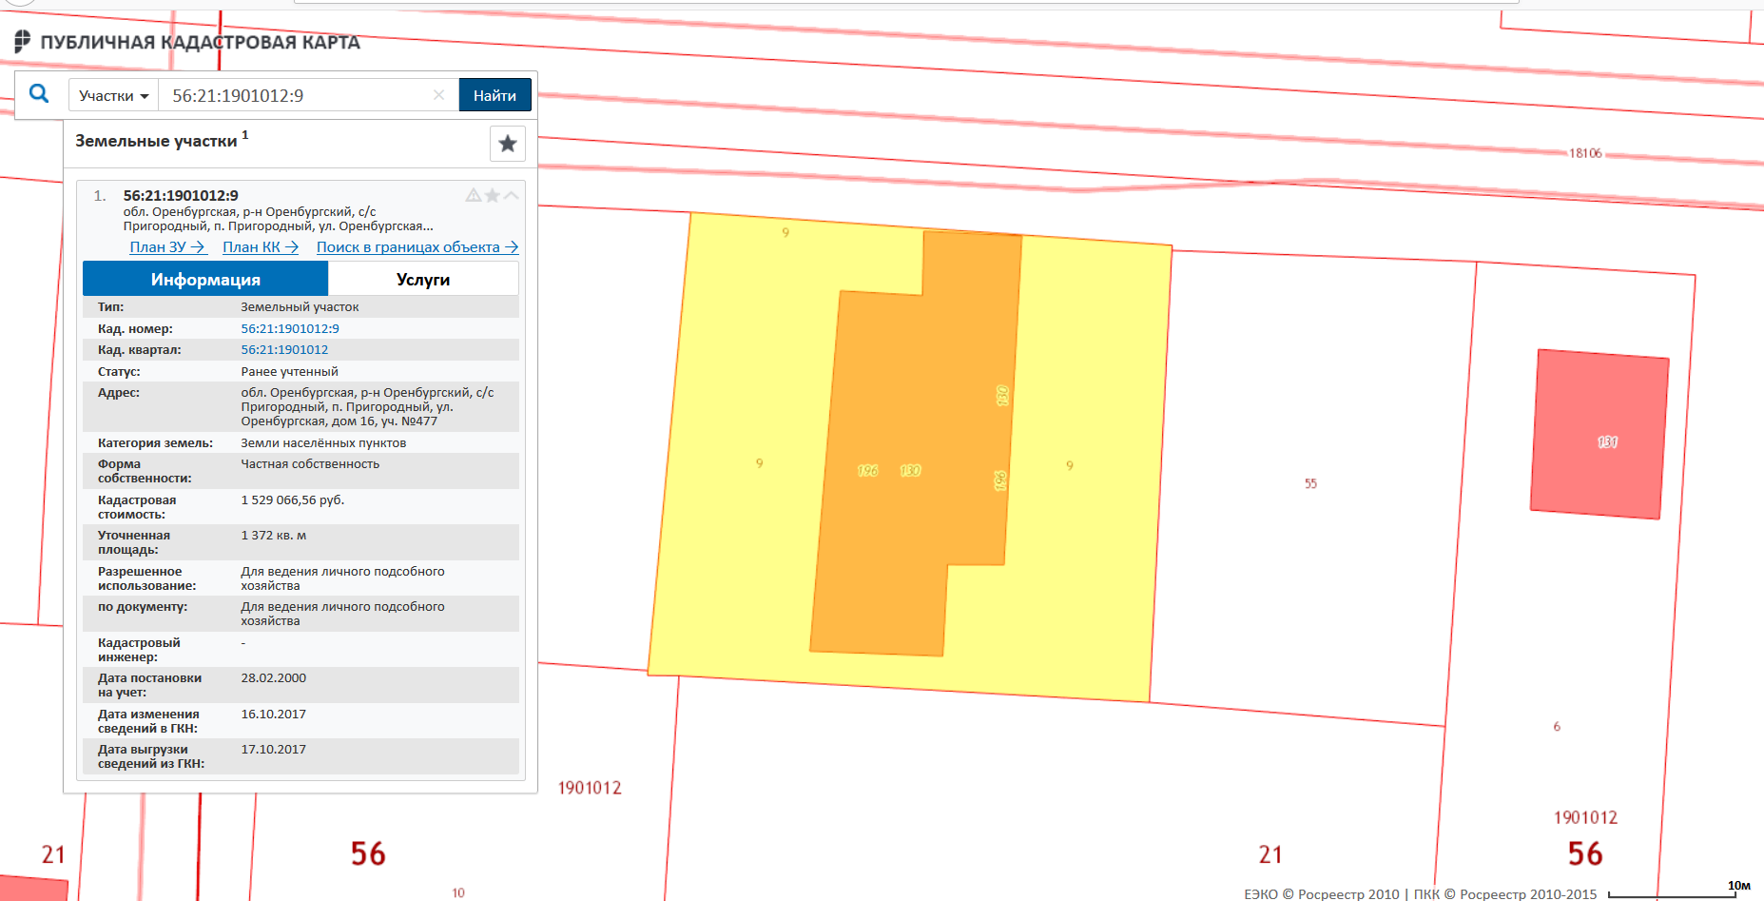Add parcel to favorites with the gray star
This screenshot has height=901, width=1764.
pos(493,196)
